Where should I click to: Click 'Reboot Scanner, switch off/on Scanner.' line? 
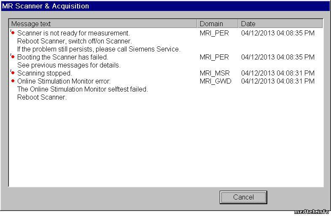click(74, 41)
